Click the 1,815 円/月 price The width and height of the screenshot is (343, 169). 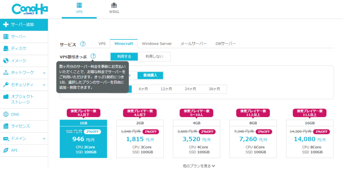[140, 139]
